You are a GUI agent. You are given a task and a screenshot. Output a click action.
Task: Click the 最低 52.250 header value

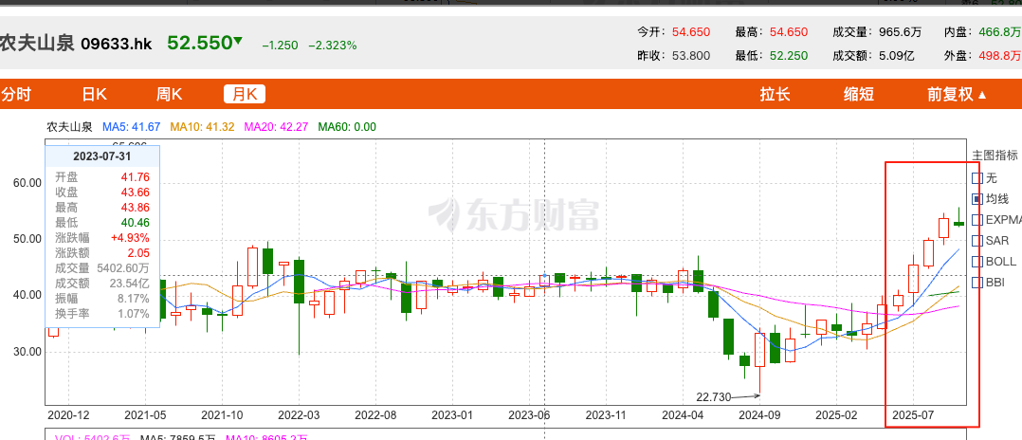(789, 56)
